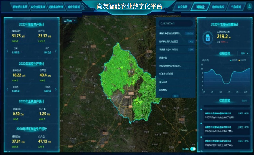Viewport: 254px width, 155px height.
Task: Click the bottom handle of the entity list
Action: 176,96
